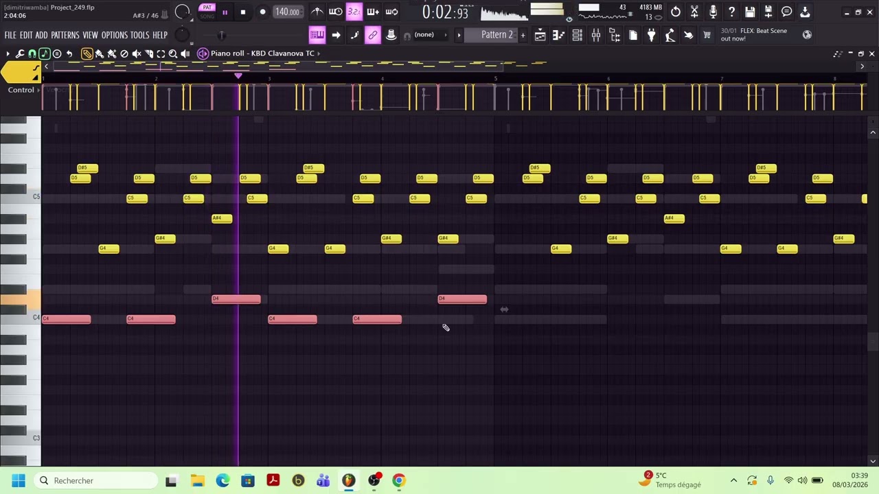Arm the record button
The height and width of the screenshot is (494, 879).
coord(262,12)
